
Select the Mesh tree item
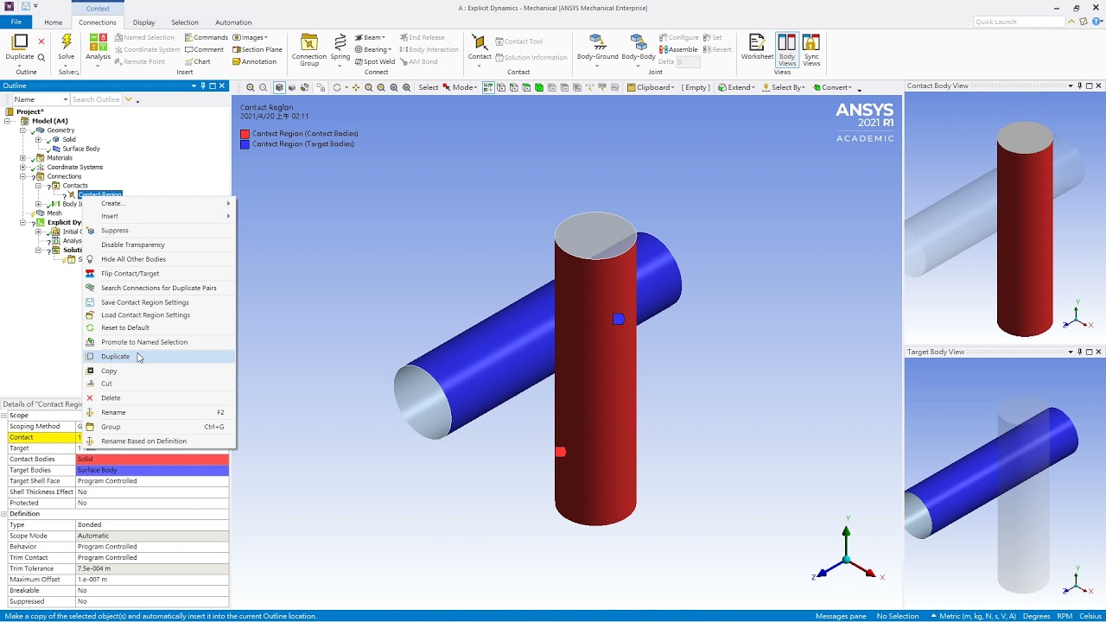[x=54, y=213]
